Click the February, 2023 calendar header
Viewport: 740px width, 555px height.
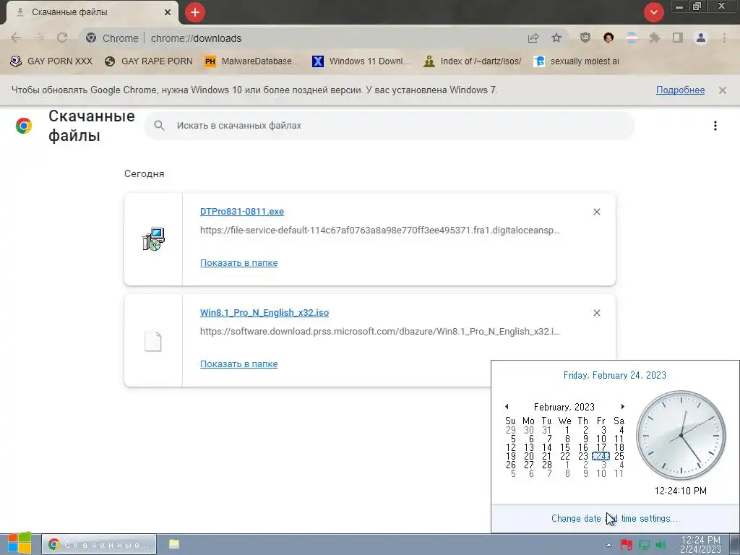click(x=564, y=407)
